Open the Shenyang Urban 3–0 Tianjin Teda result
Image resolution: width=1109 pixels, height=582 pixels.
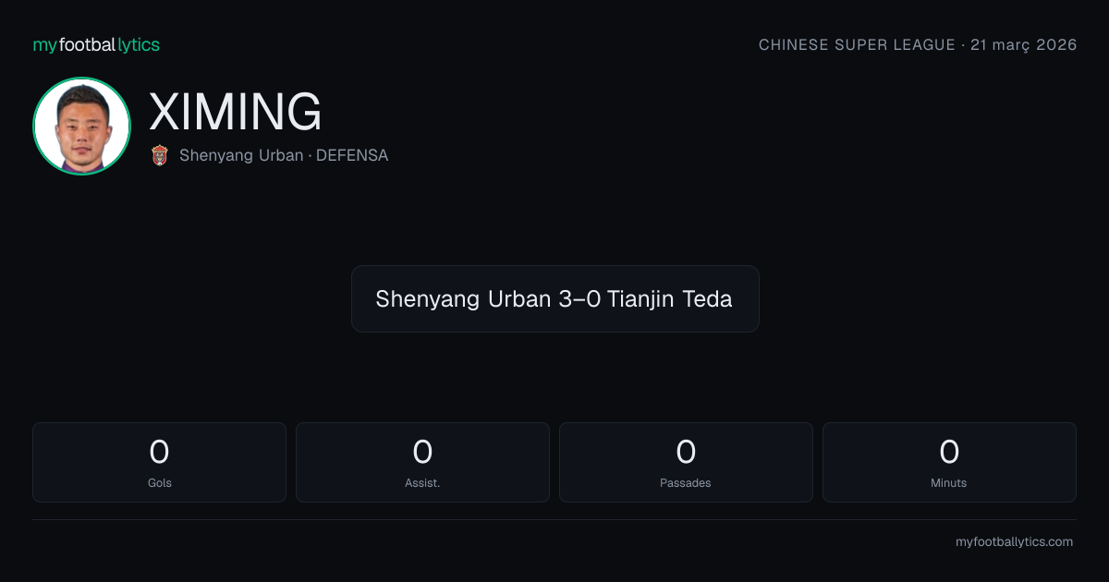pyautogui.click(x=554, y=298)
